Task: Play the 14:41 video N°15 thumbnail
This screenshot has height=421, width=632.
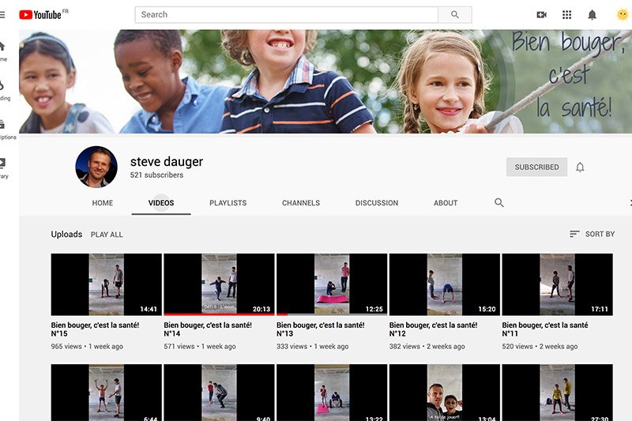Action: [x=106, y=284]
